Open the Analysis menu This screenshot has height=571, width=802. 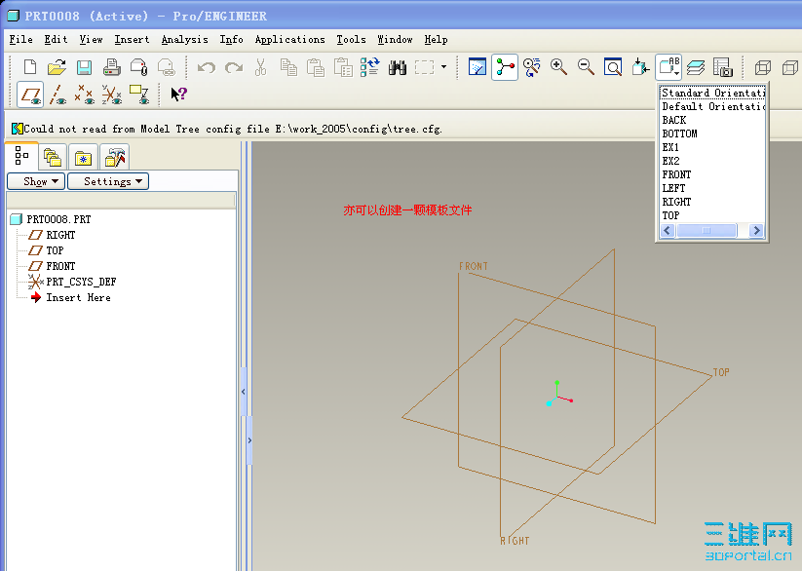[184, 40]
